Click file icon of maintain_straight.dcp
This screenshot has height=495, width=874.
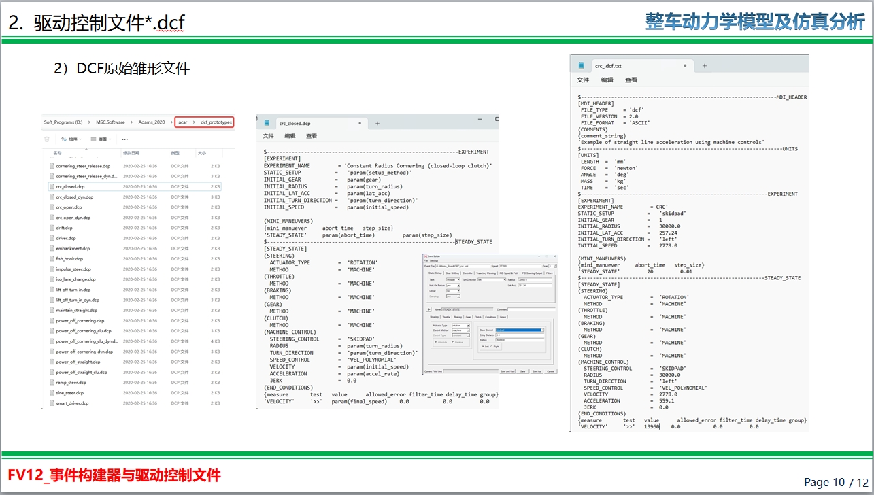click(x=52, y=310)
